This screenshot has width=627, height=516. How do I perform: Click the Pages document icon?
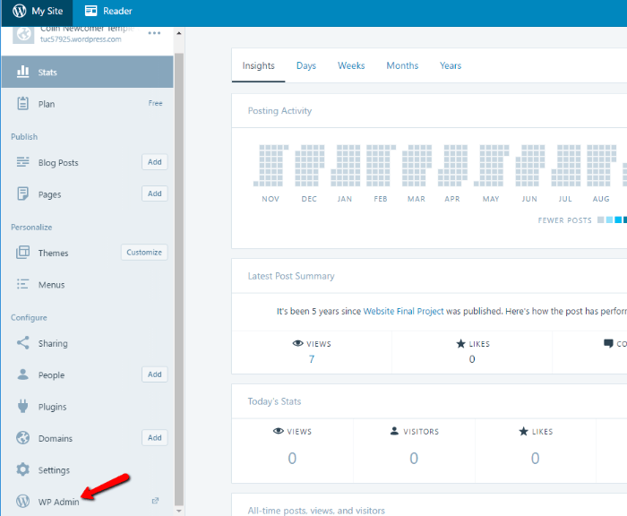click(x=22, y=194)
